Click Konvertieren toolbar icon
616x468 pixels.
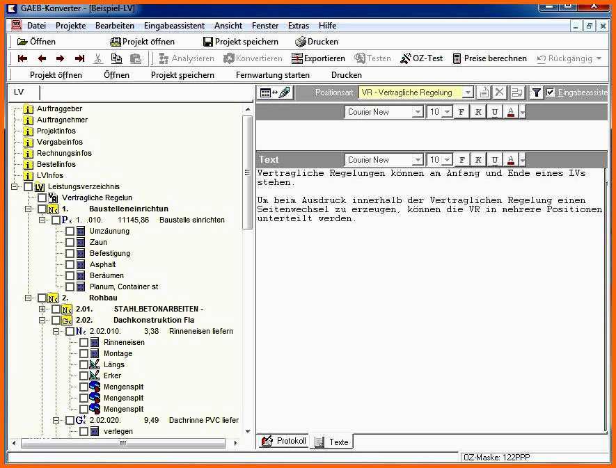tap(253, 58)
